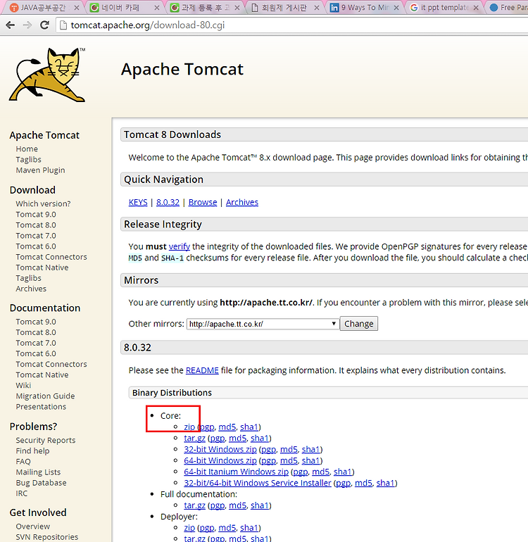528x542 pixels.
Task: Open Tomcat Native under Download
Action: coord(42,267)
